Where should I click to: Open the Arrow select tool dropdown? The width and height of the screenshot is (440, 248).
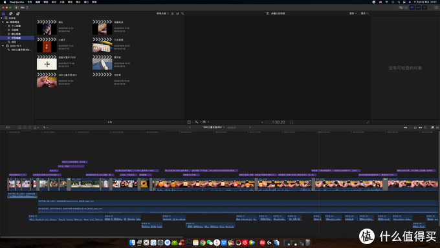45,128
